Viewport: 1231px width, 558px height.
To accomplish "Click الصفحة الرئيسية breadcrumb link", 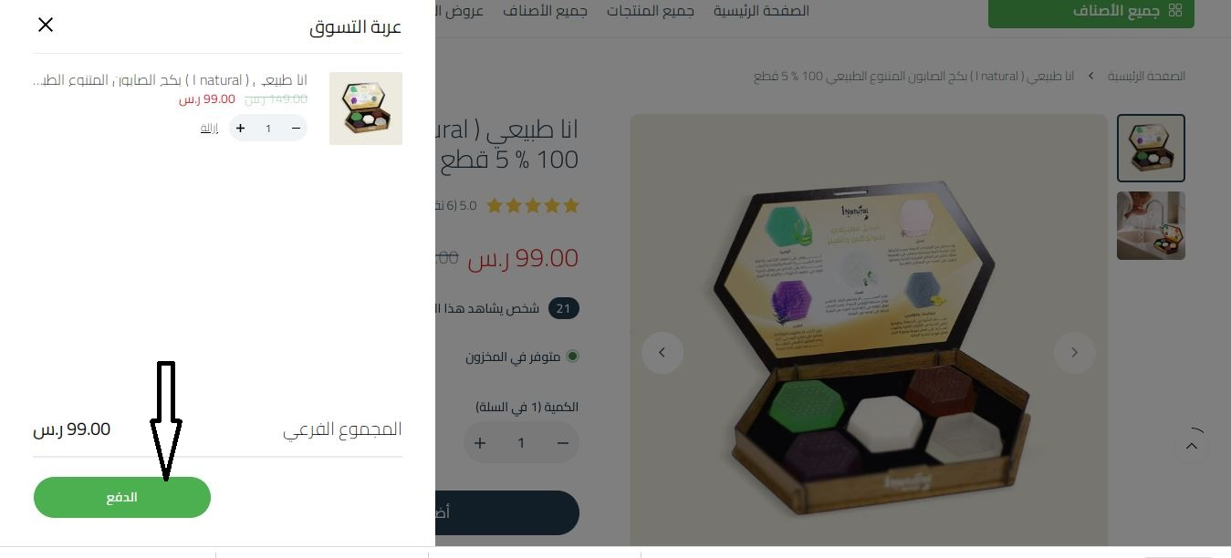I will 1146,76.
